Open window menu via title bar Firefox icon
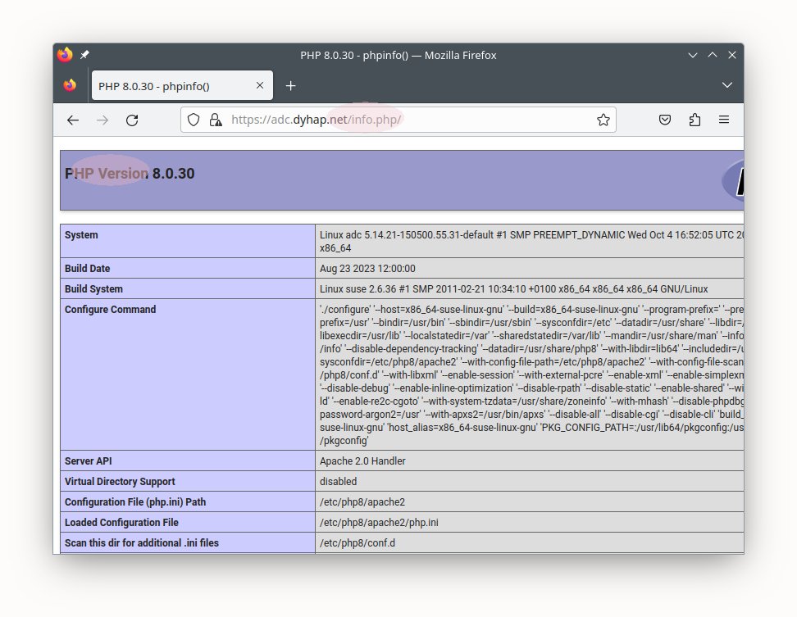The width and height of the screenshot is (797, 617). tap(66, 55)
